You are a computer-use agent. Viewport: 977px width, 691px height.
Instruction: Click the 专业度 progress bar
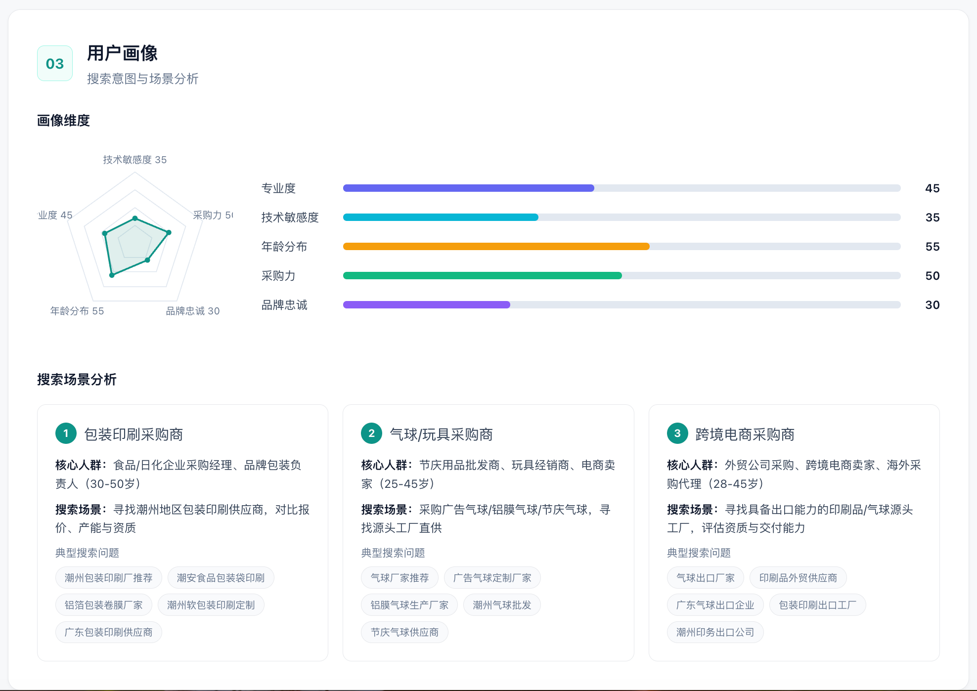tap(622, 188)
